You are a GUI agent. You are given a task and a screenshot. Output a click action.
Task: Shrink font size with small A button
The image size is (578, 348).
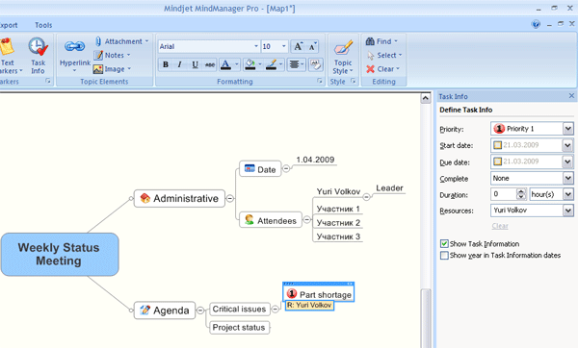tap(312, 46)
